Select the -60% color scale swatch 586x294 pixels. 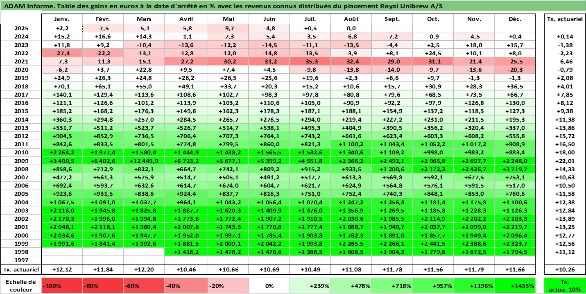tap(144, 285)
